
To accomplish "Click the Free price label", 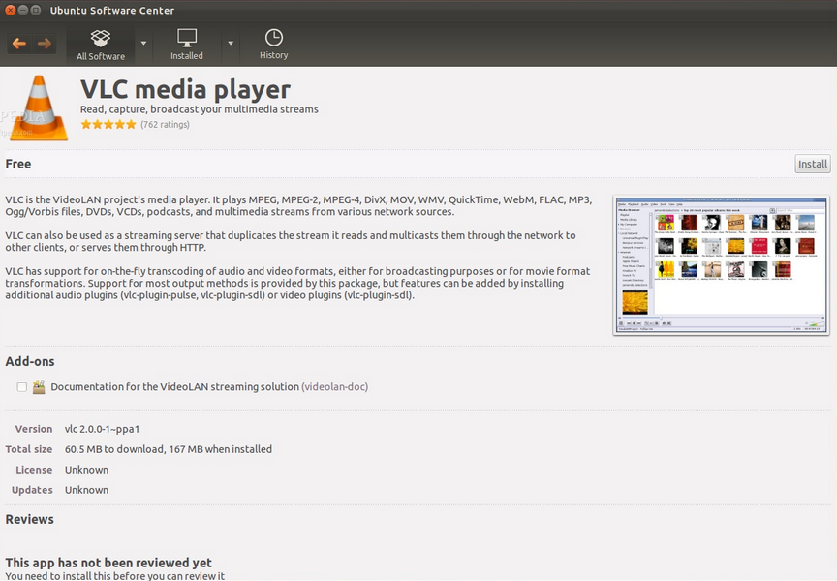I will point(18,164).
